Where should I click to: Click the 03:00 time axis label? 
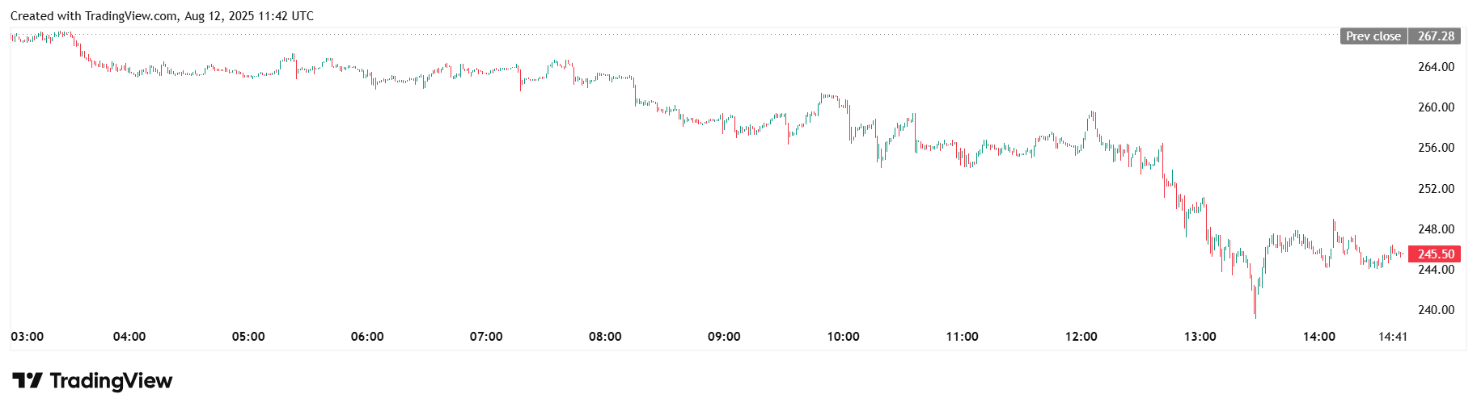click(x=28, y=337)
